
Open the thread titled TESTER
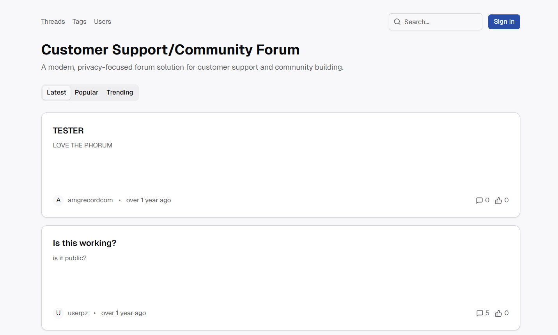click(x=68, y=130)
